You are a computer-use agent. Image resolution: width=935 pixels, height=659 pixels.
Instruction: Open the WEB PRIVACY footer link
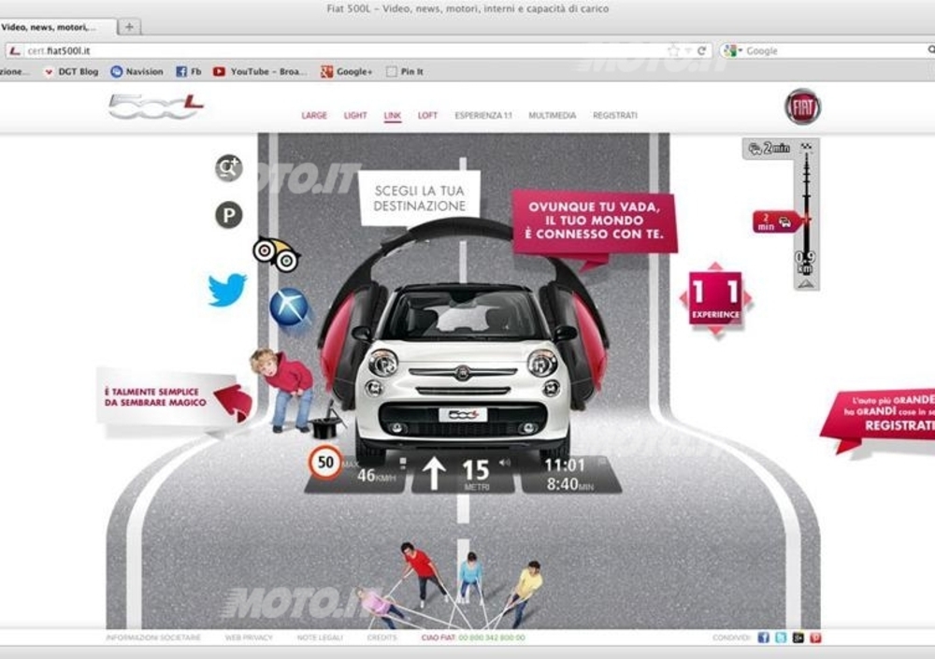tap(249, 638)
